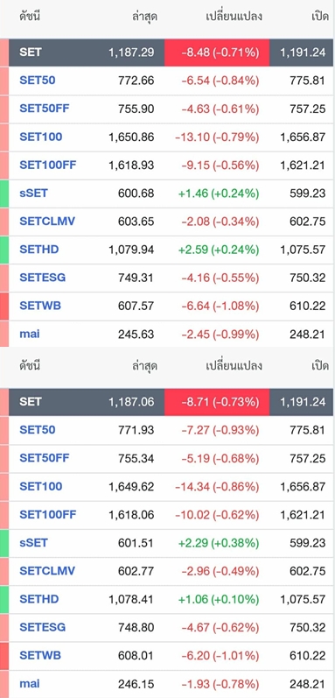
Task: Open the SET50 index link in top table
Action: pos(38,80)
